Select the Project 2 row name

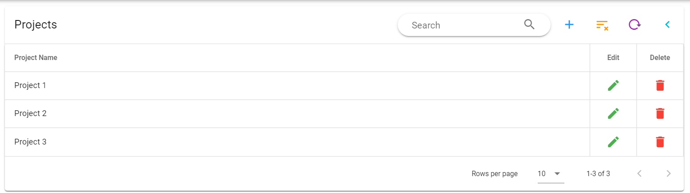[30, 113]
